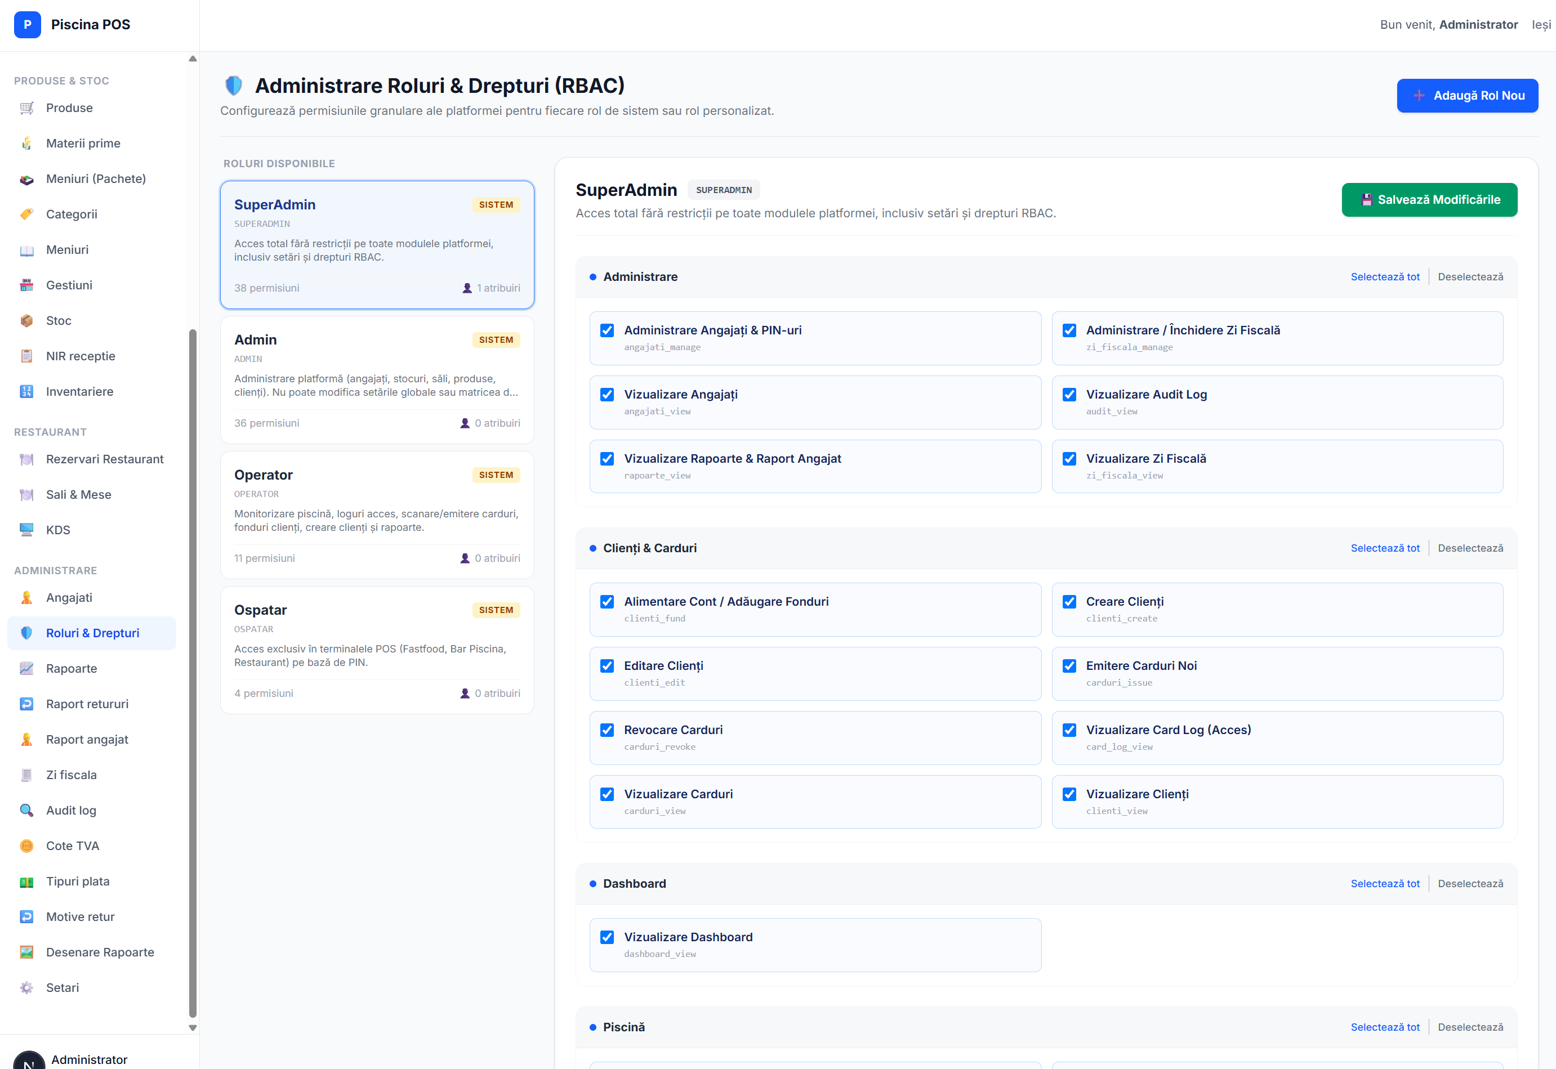The image size is (1556, 1069).
Task: Toggle Administrare / Închidere Zi Fiscală checkbox
Action: pyautogui.click(x=1069, y=331)
